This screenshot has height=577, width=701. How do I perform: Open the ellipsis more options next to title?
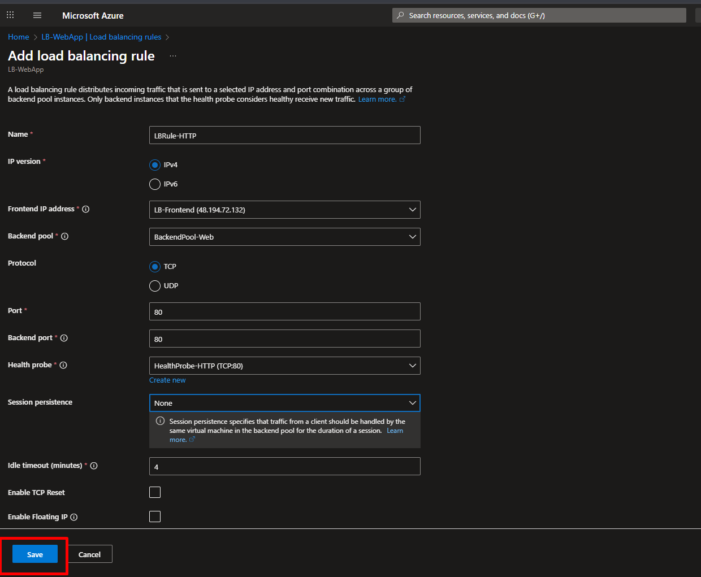click(x=173, y=56)
